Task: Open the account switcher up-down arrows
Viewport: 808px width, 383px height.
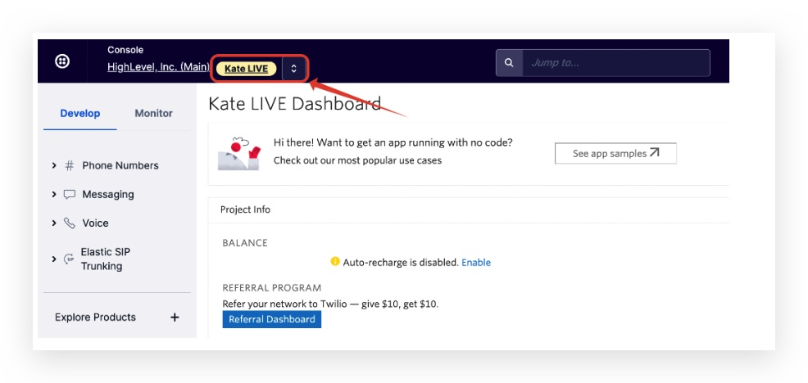Action: [293, 69]
